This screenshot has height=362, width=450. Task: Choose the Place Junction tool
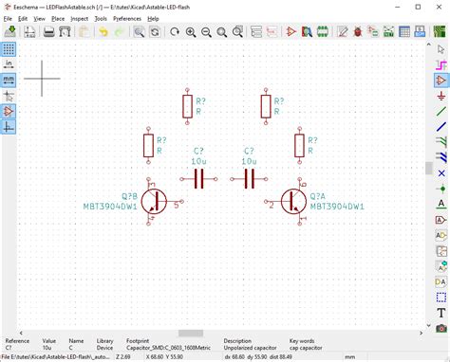(441, 189)
